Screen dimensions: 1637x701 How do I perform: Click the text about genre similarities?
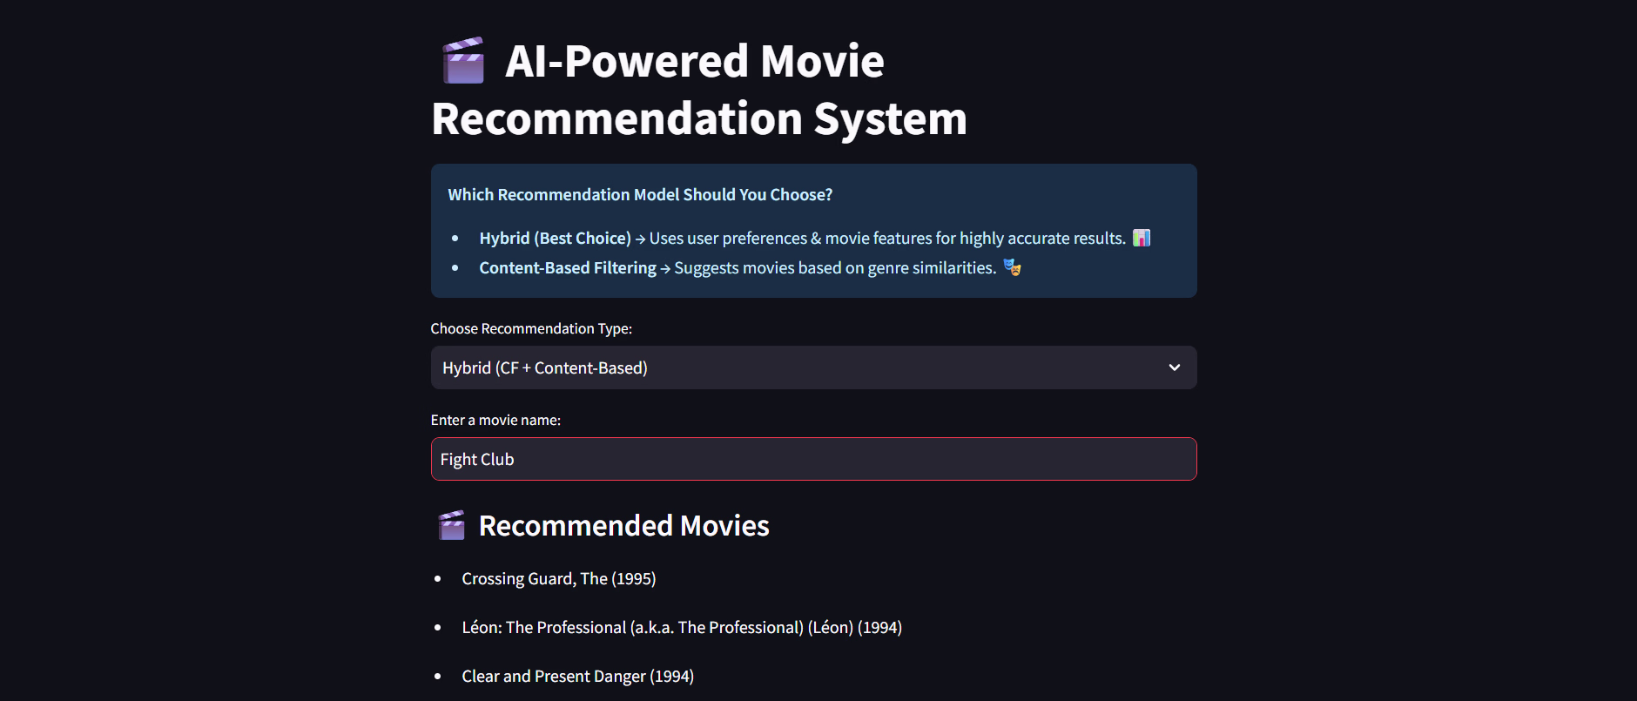[x=834, y=268]
